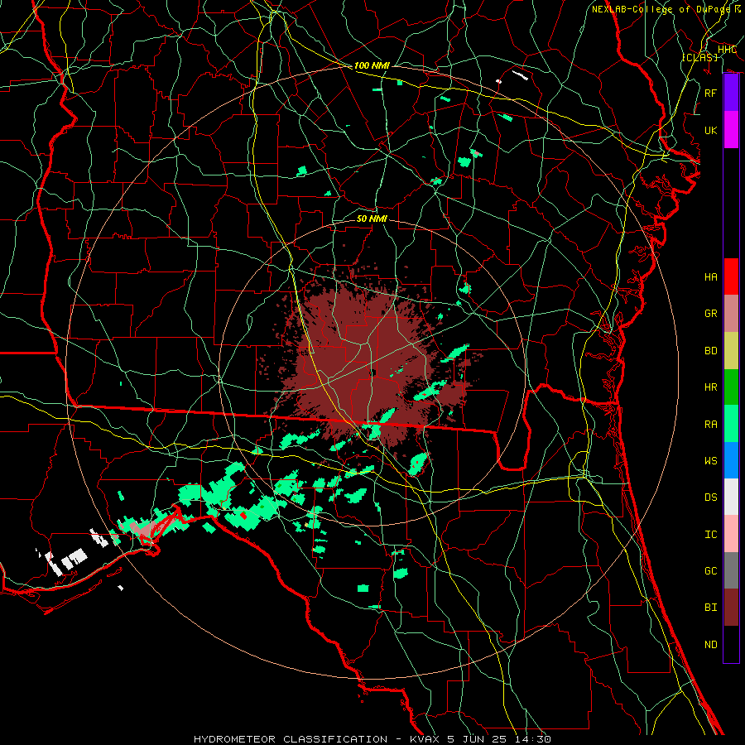Click the WS legend label
745x745 pixels.
pyautogui.click(x=710, y=461)
